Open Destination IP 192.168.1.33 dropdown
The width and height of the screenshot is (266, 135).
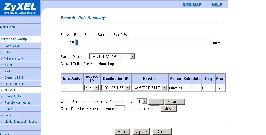[x=116, y=88]
